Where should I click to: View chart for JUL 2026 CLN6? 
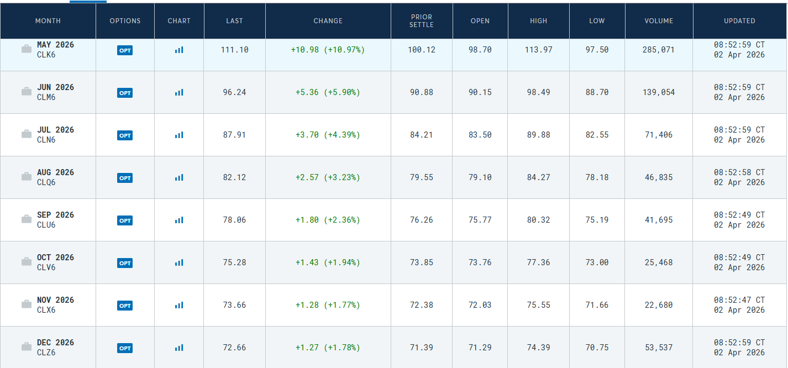coord(179,135)
